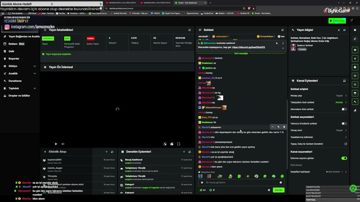Open Hesap yaşı setting
Image resolution: width=360 pixels, height=202 pixels.
319,96
